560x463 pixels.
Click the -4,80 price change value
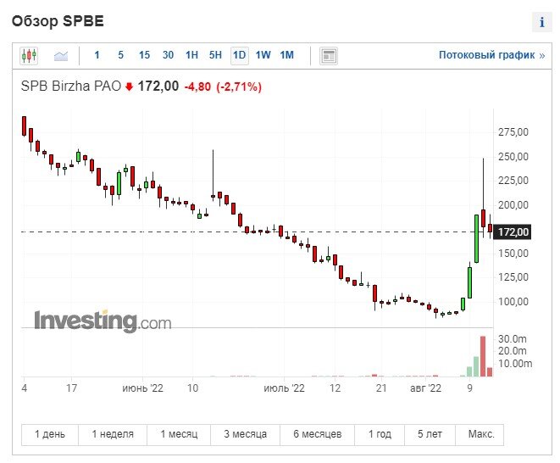(197, 86)
